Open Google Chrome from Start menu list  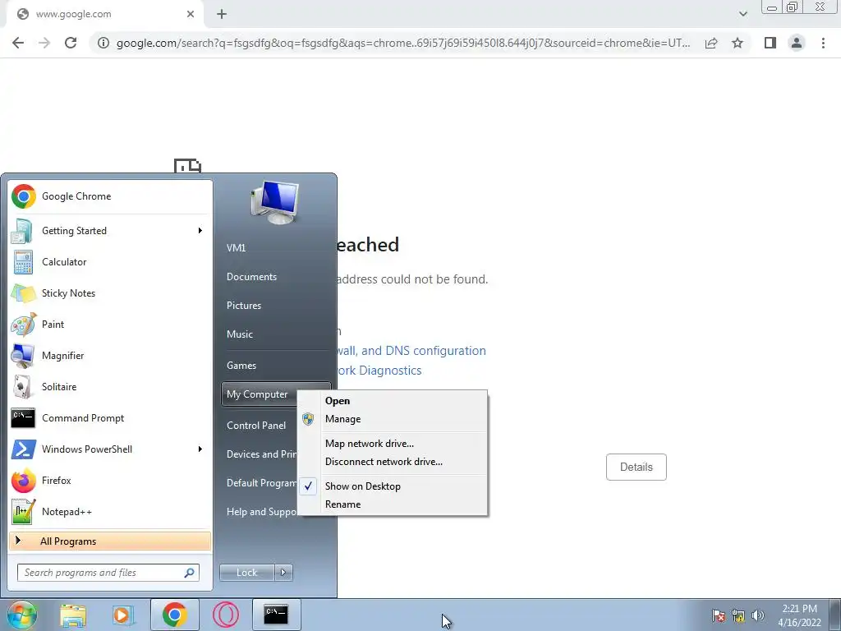click(x=110, y=196)
